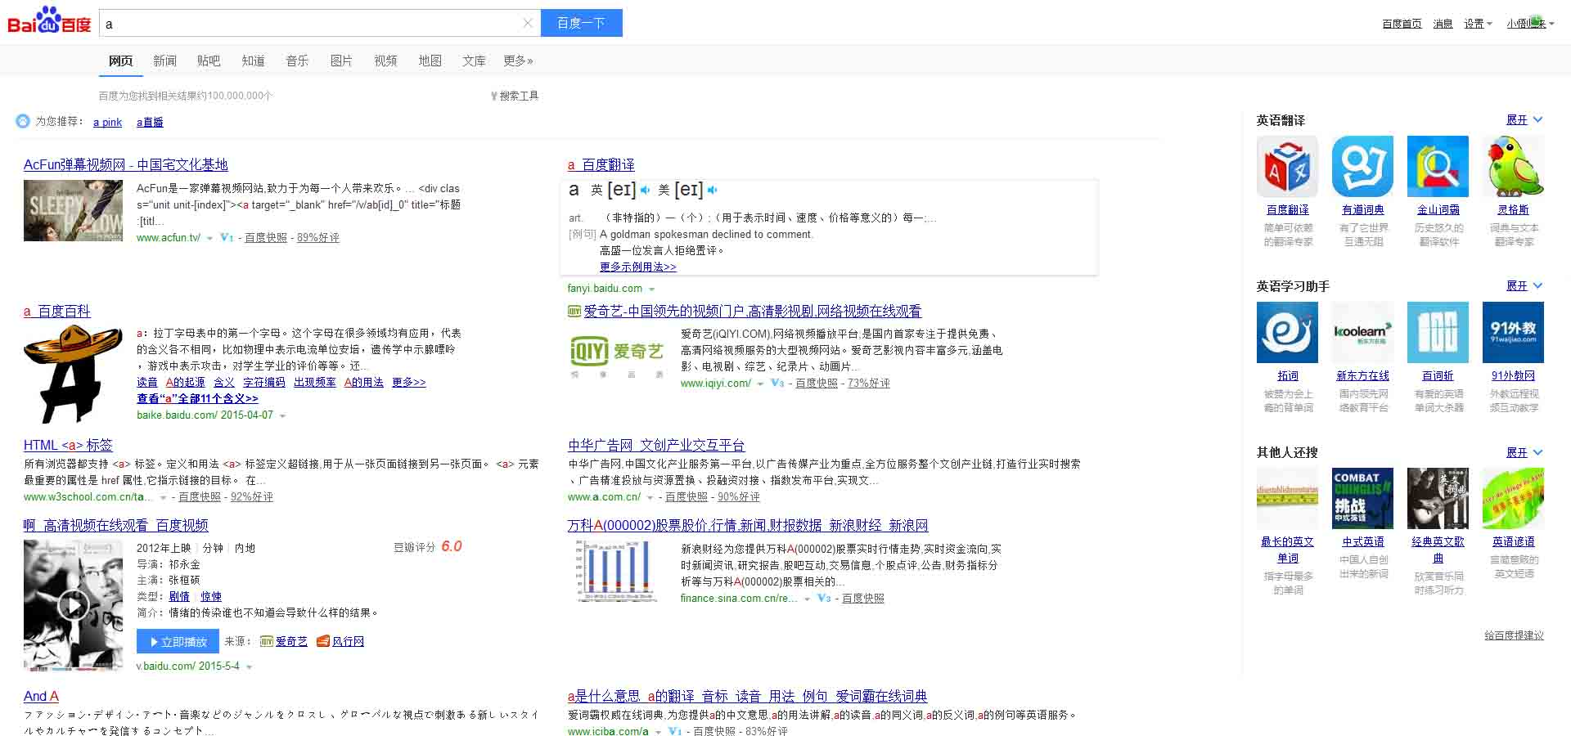
Task: Clear the search box with the X icon
Action: pos(527,23)
